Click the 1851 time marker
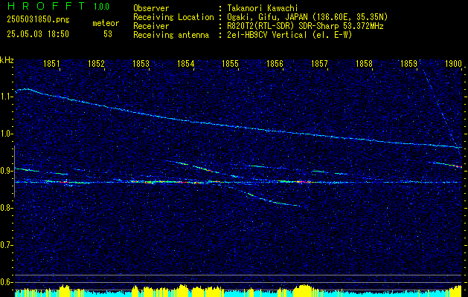The width and height of the screenshot is (468, 297). (51, 63)
